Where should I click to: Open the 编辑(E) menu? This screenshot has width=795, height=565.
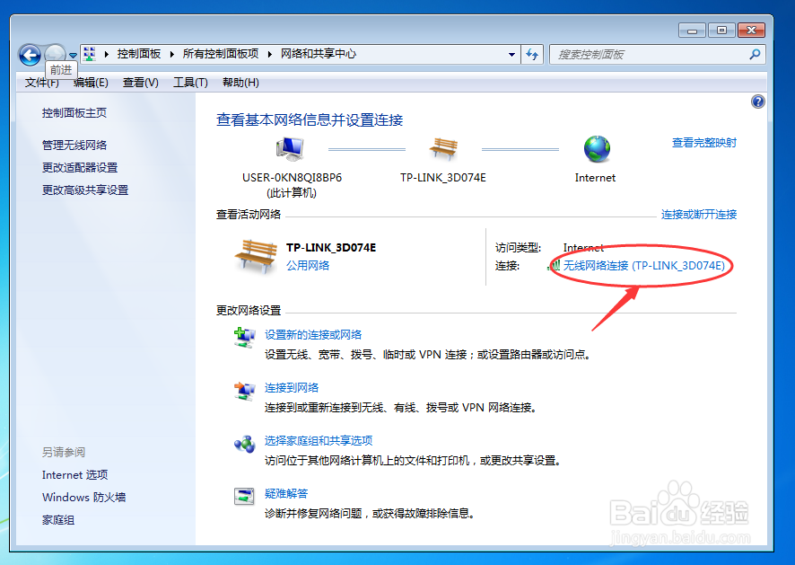coord(91,83)
